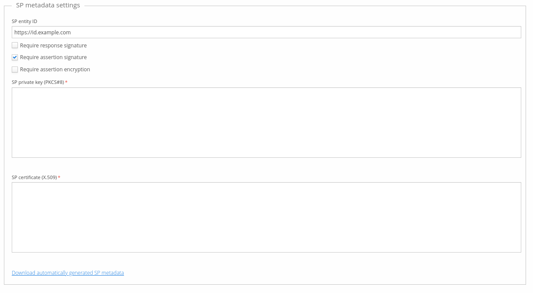Download automatically generated SP metadata
Viewport: 533px width, 293px height.
(68, 273)
